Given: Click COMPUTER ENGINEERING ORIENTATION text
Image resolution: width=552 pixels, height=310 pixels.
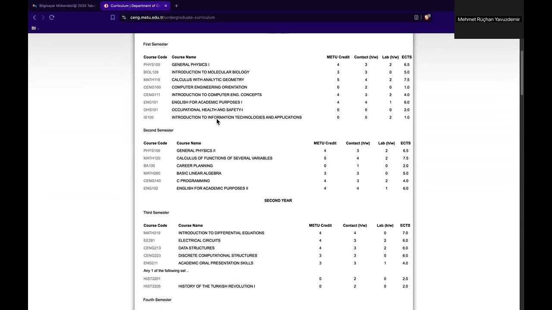Looking at the screenshot, I should 209,87.
